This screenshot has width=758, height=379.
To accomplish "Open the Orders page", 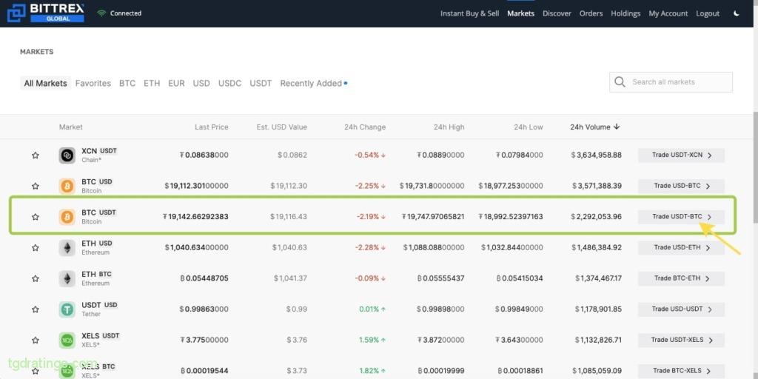I will [591, 13].
